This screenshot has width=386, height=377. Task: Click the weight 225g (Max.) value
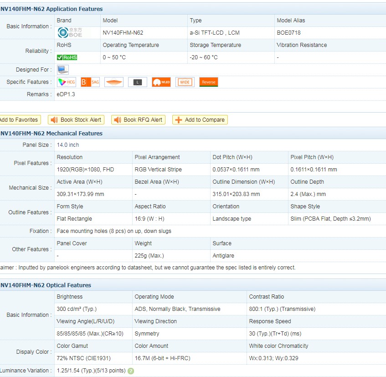coord(149,256)
